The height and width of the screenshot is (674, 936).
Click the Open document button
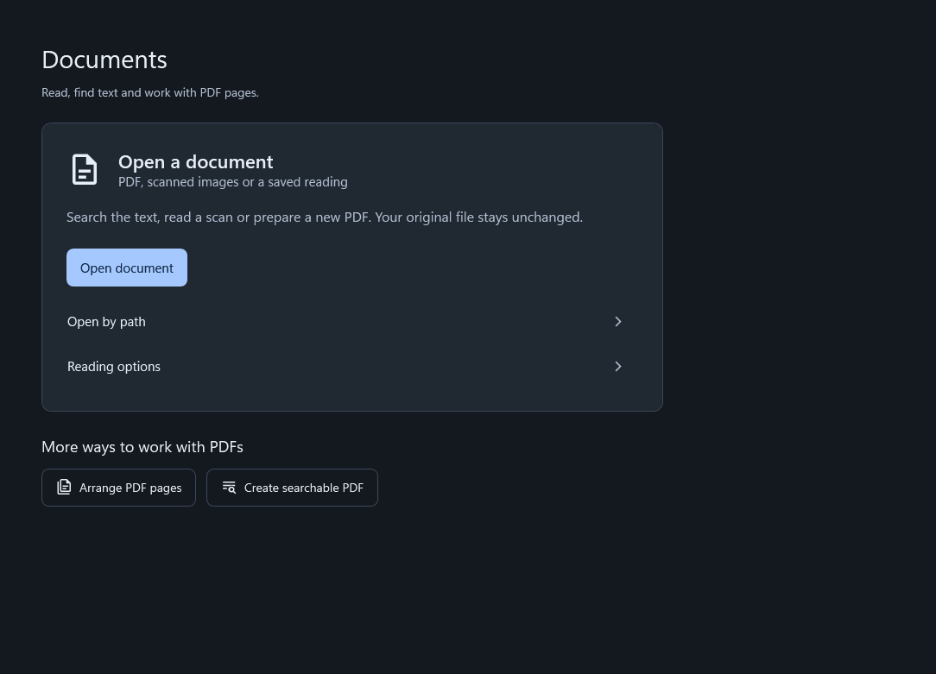tap(127, 268)
